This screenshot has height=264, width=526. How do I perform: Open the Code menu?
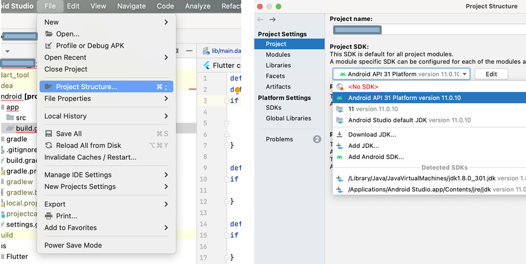click(x=165, y=6)
